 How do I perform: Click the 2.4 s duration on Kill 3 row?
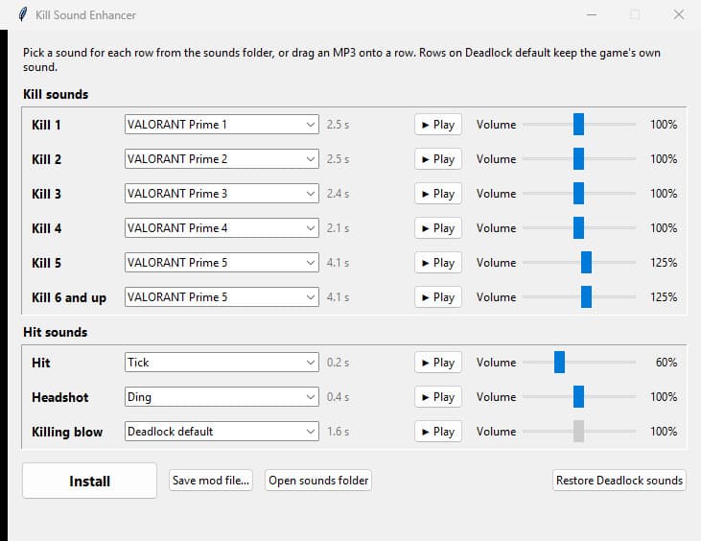click(338, 194)
